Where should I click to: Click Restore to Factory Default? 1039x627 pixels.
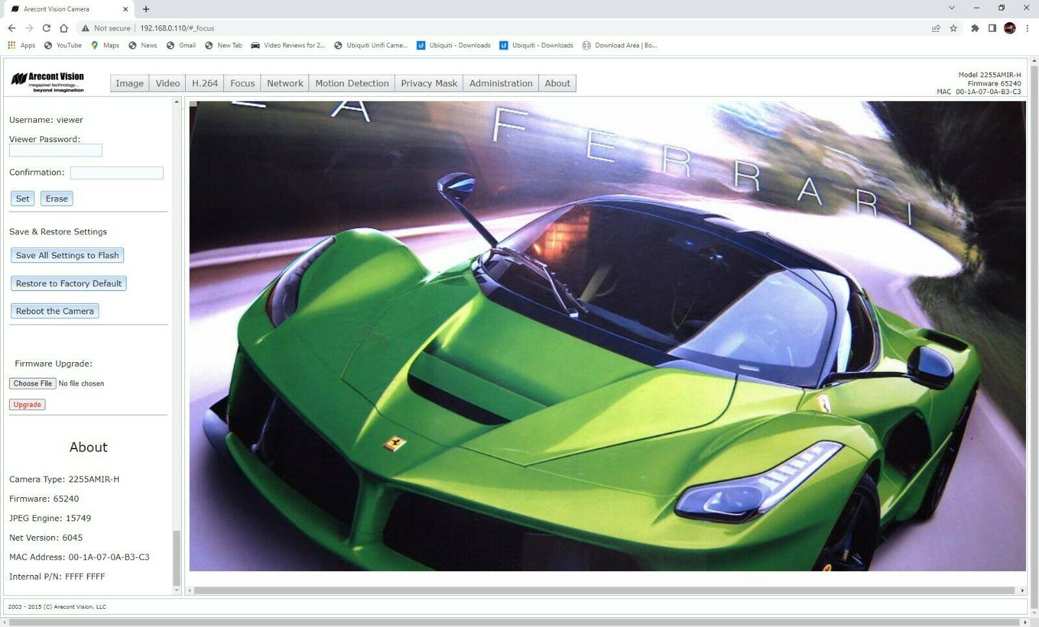(69, 283)
